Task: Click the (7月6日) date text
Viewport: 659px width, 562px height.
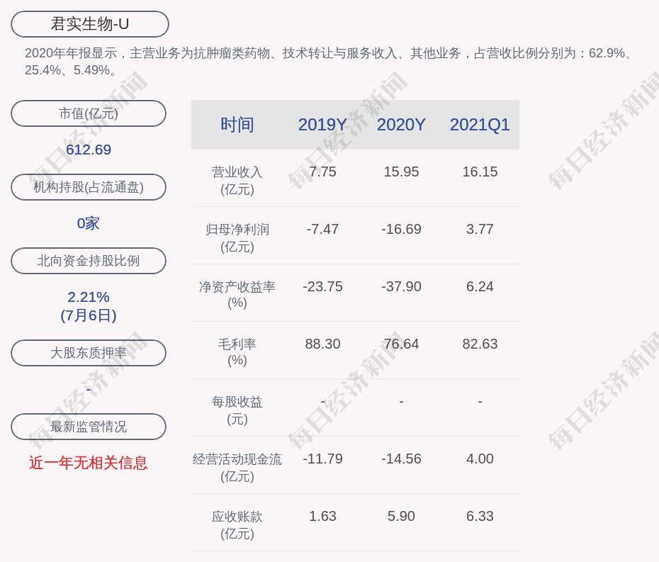Action: tap(89, 315)
